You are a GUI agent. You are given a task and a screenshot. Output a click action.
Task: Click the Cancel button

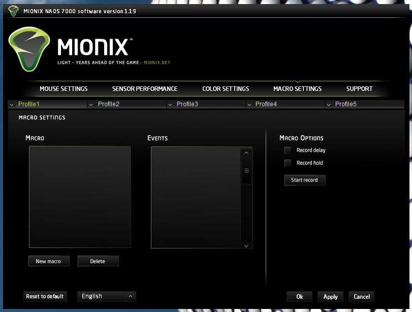[x=361, y=296]
